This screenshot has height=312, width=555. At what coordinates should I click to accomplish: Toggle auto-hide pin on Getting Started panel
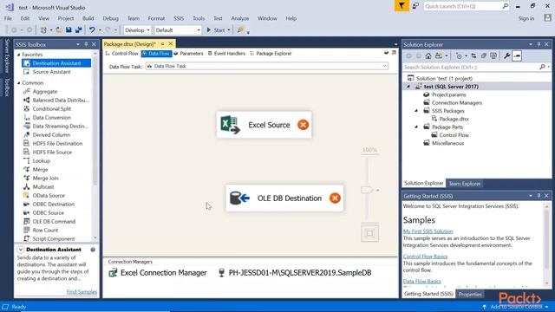point(539,196)
